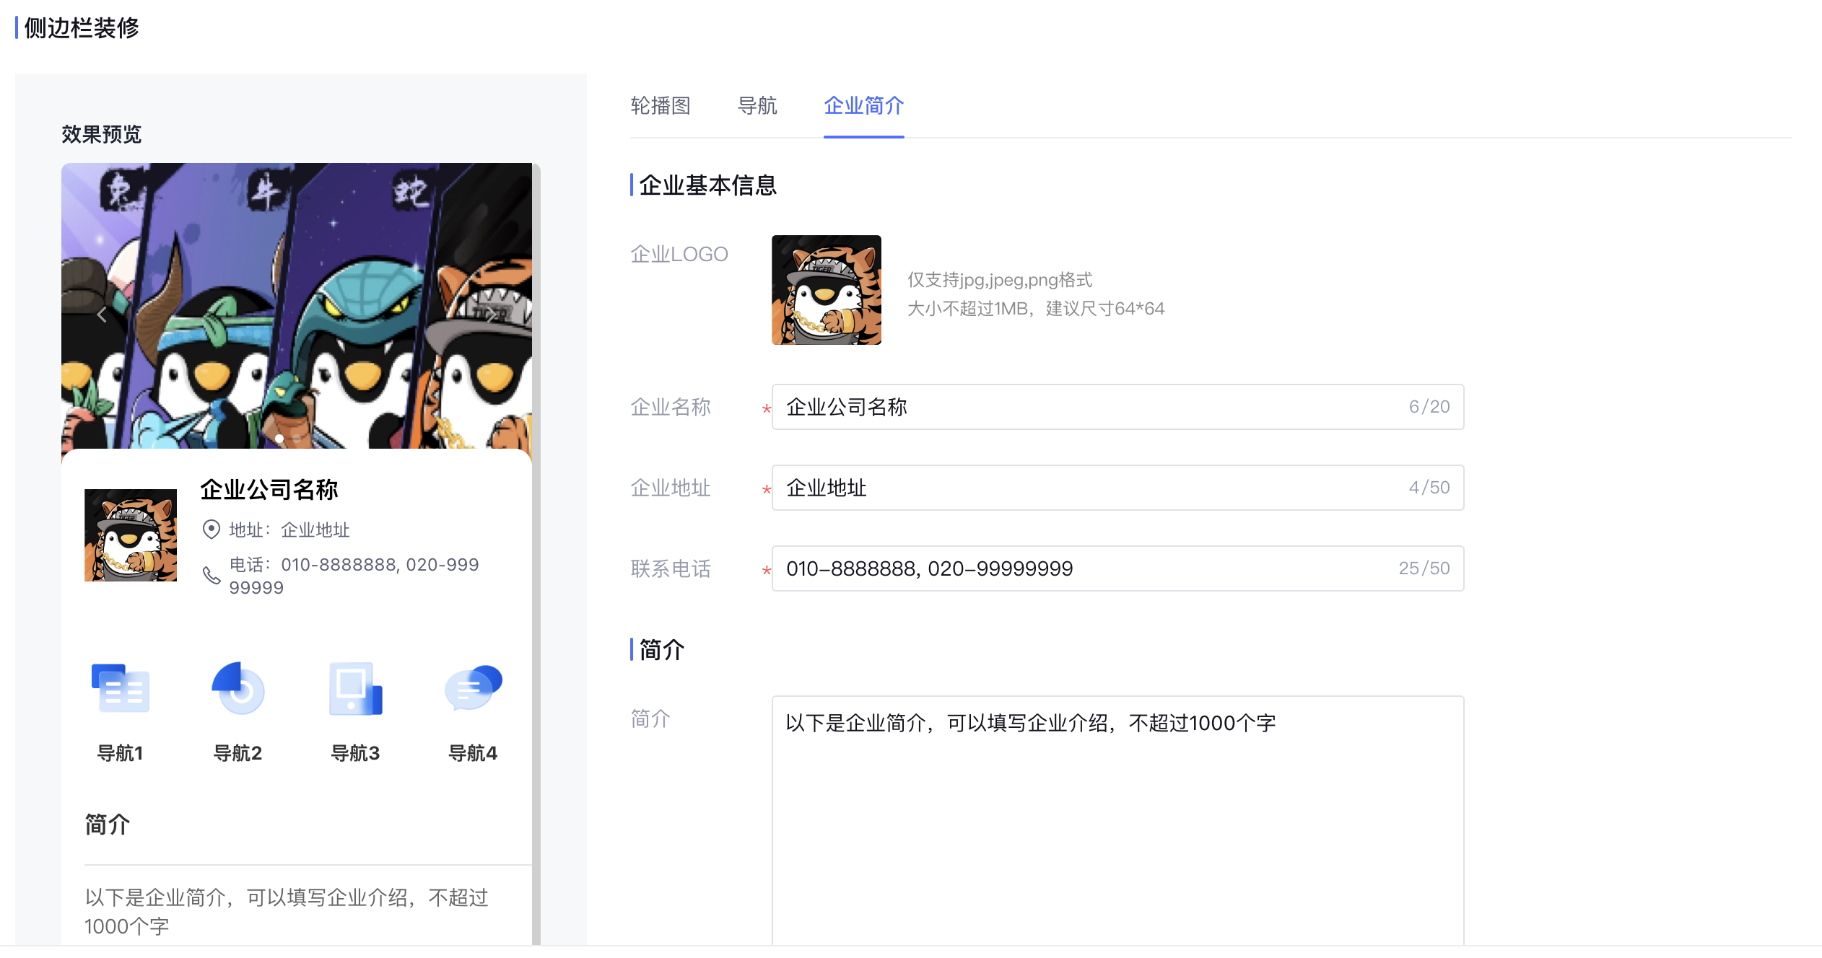
Task: Edit the 联系电话 input field
Action: 1117,568
